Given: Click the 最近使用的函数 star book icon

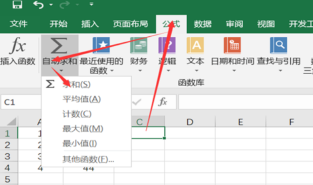Looking at the screenshot, I should 101,45.
